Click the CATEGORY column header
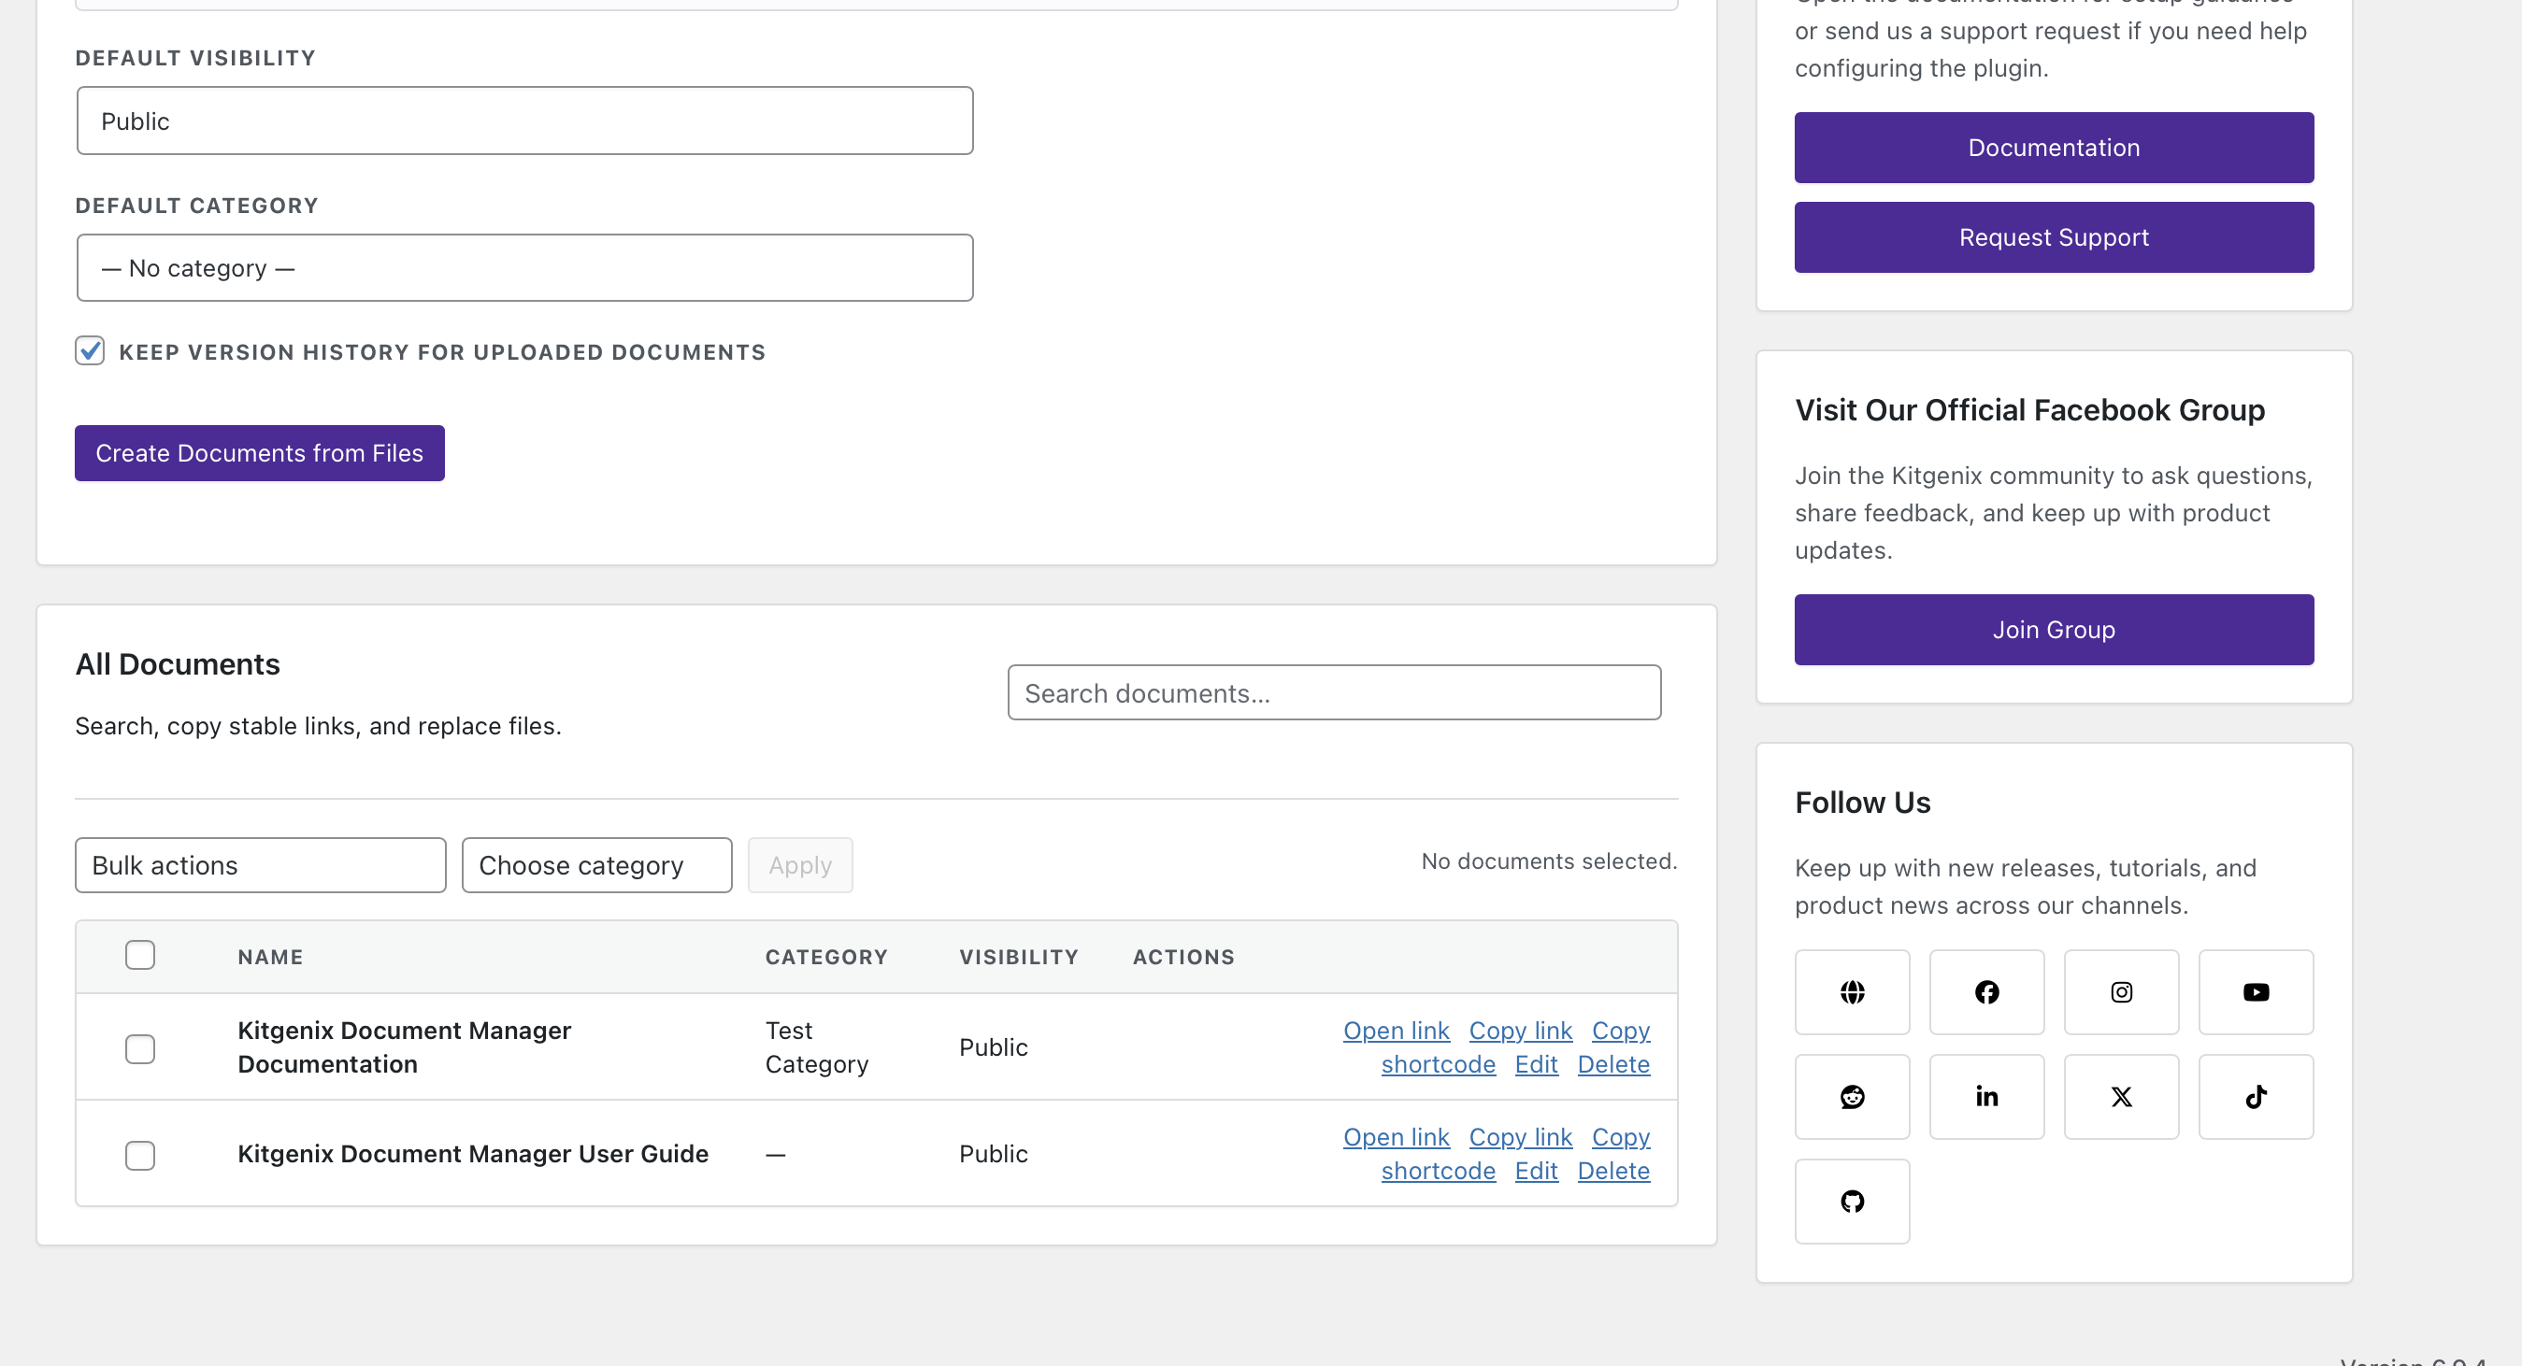The height and width of the screenshot is (1366, 2522). click(826, 957)
